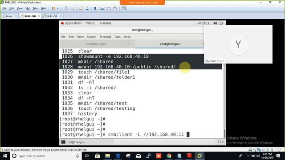The height and width of the screenshot is (160, 285).
Task: Select the RHEL-GUI virtual machine tab
Action: tap(28, 16)
